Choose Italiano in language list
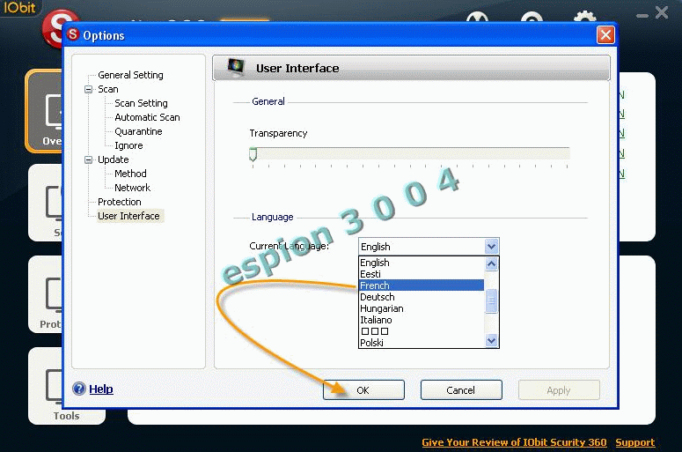Viewport: 682px width, 452px height. tap(421, 320)
